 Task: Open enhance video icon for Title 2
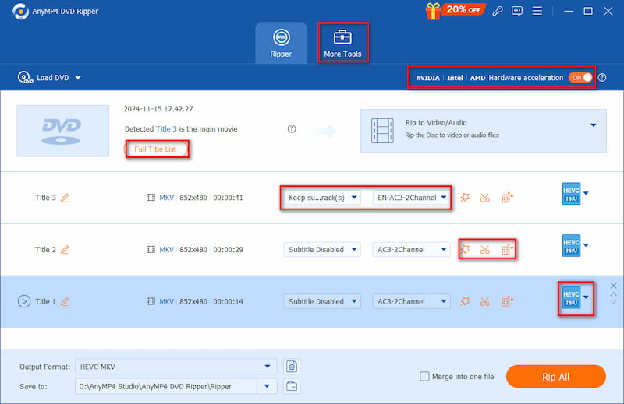506,249
